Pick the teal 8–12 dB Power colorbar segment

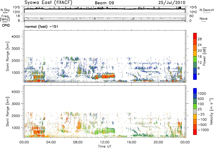click(x=195, y=65)
